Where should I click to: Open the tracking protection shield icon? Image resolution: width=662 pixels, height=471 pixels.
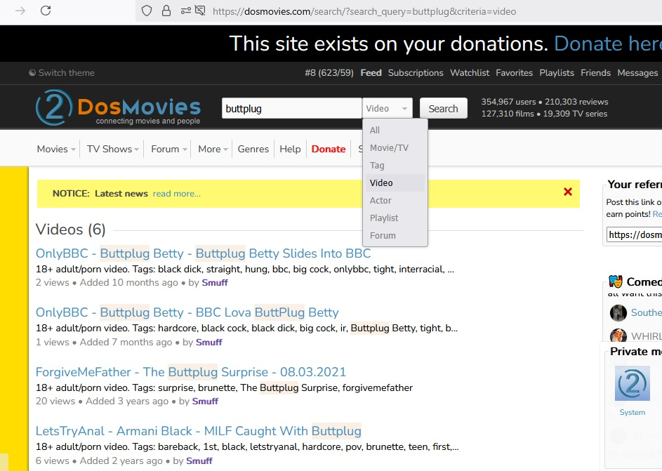coord(147,11)
